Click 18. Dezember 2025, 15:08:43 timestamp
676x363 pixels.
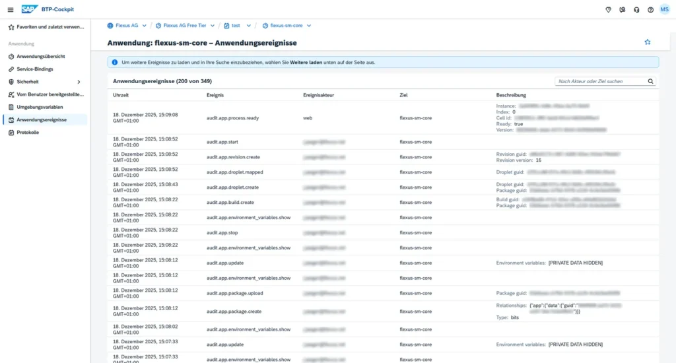[x=145, y=187]
